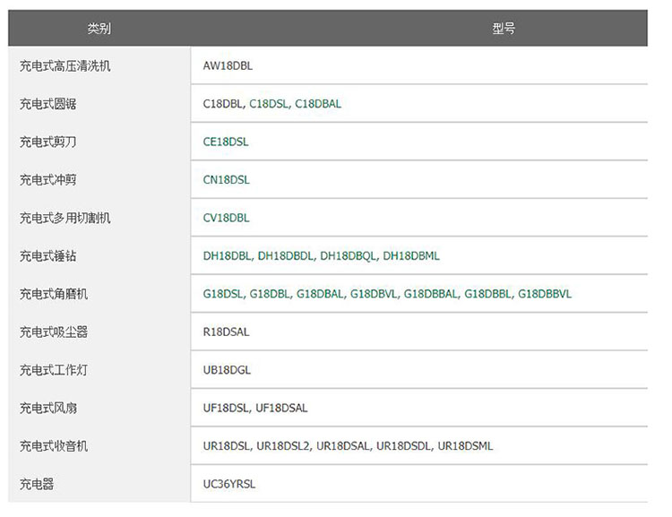672x517 pixels.
Task: Select the DH18DBML model link
Action: [x=411, y=256]
